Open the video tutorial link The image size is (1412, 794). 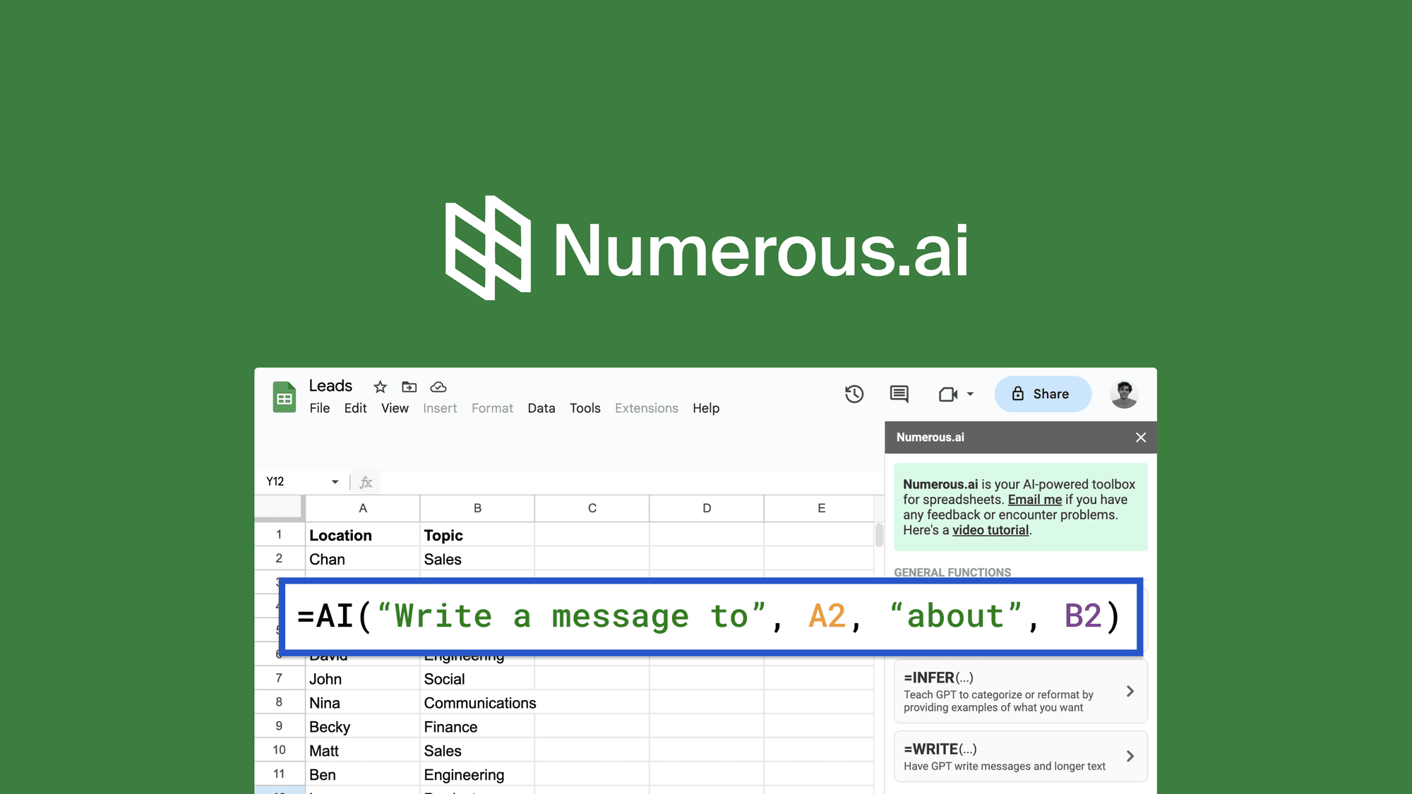pyautogui.click(x=990, y=529)
